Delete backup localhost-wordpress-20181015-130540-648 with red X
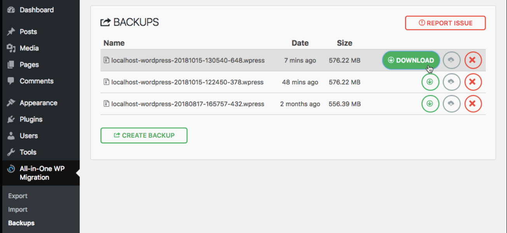The width and height of the screenshot is (507, 233). click(x=473, y=60)
